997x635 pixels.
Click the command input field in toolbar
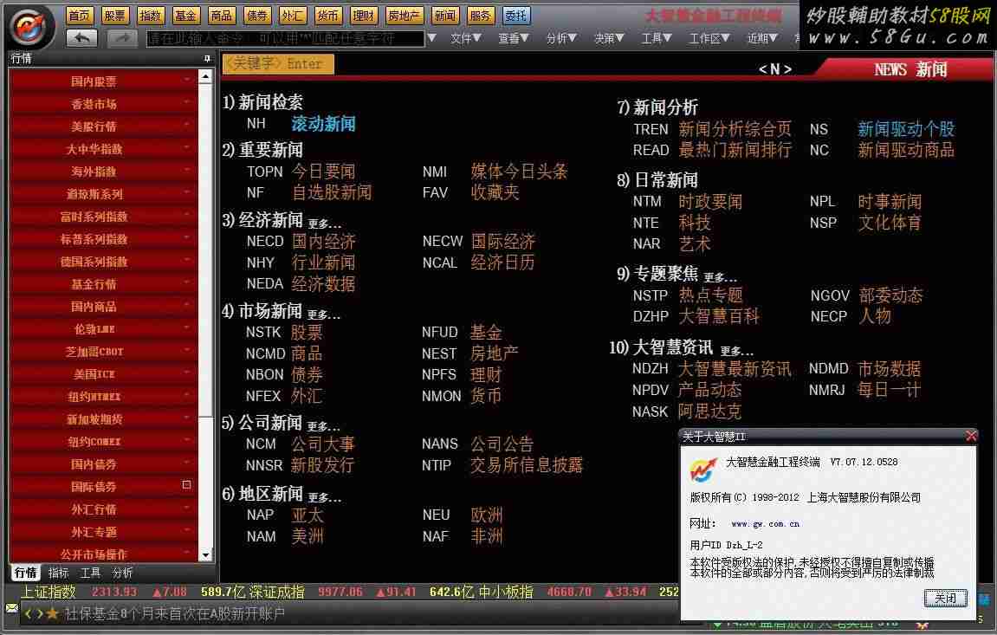point(286,38)
